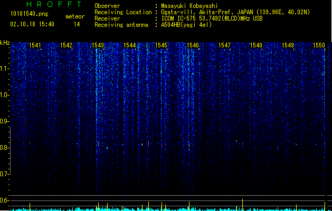Click the 1.0 kHz axis label
The image size is (332, 211).
pyautogui.click(x=5, y=95)
